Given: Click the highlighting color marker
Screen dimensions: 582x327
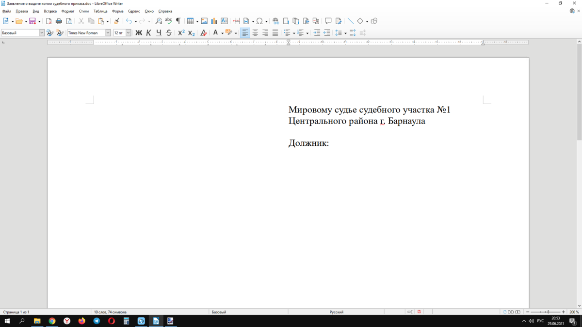Looking at the screenshot, I should point(229,33).
